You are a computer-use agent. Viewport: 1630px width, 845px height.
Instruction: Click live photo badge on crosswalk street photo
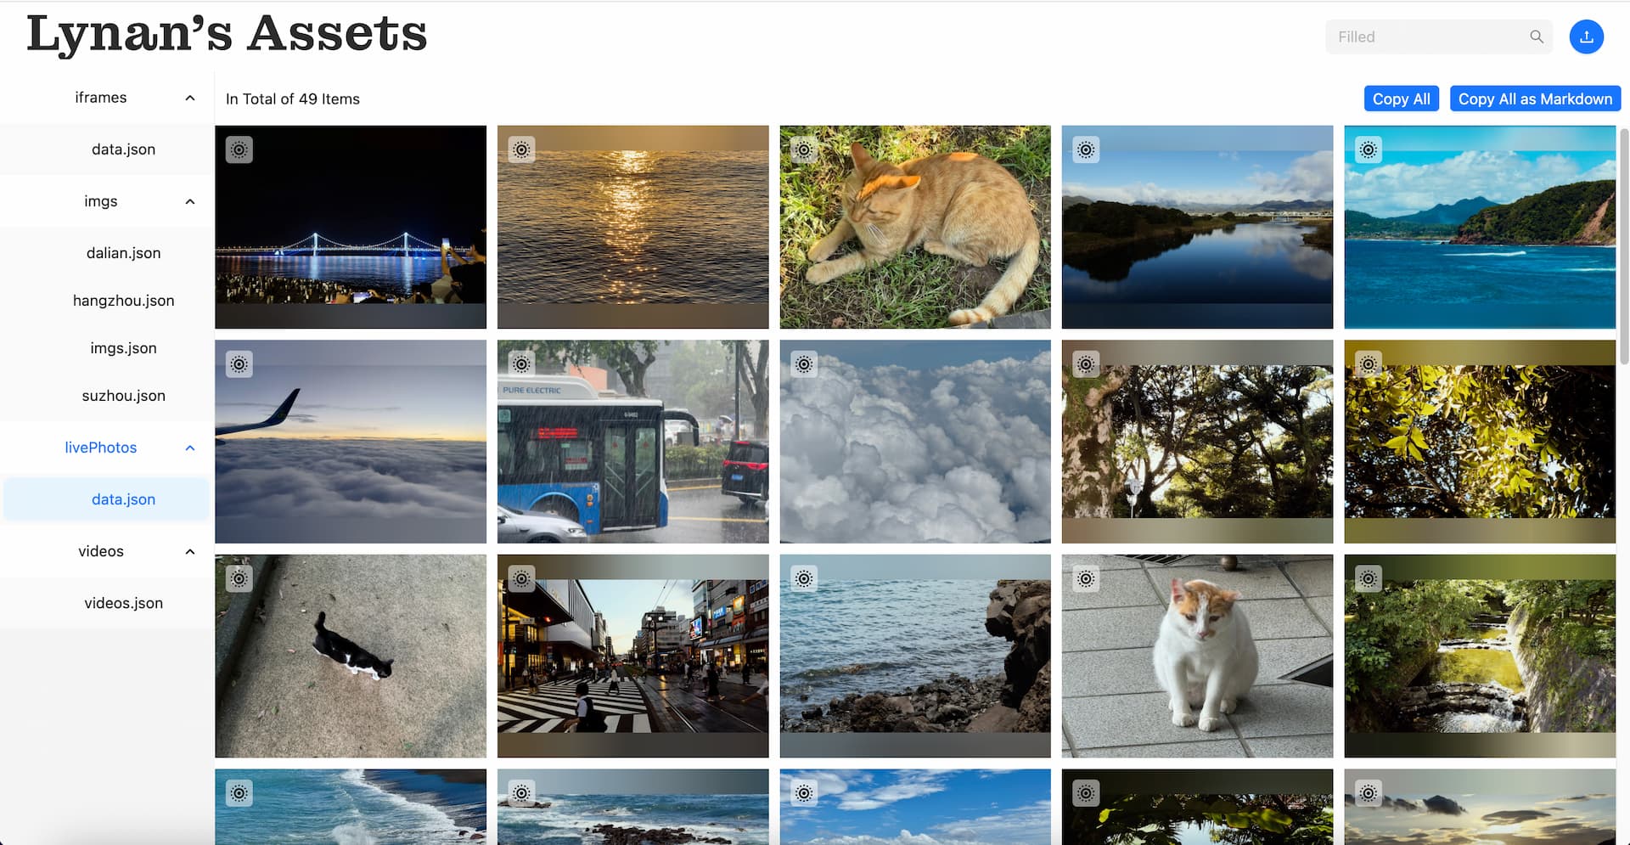click(521, 579)
